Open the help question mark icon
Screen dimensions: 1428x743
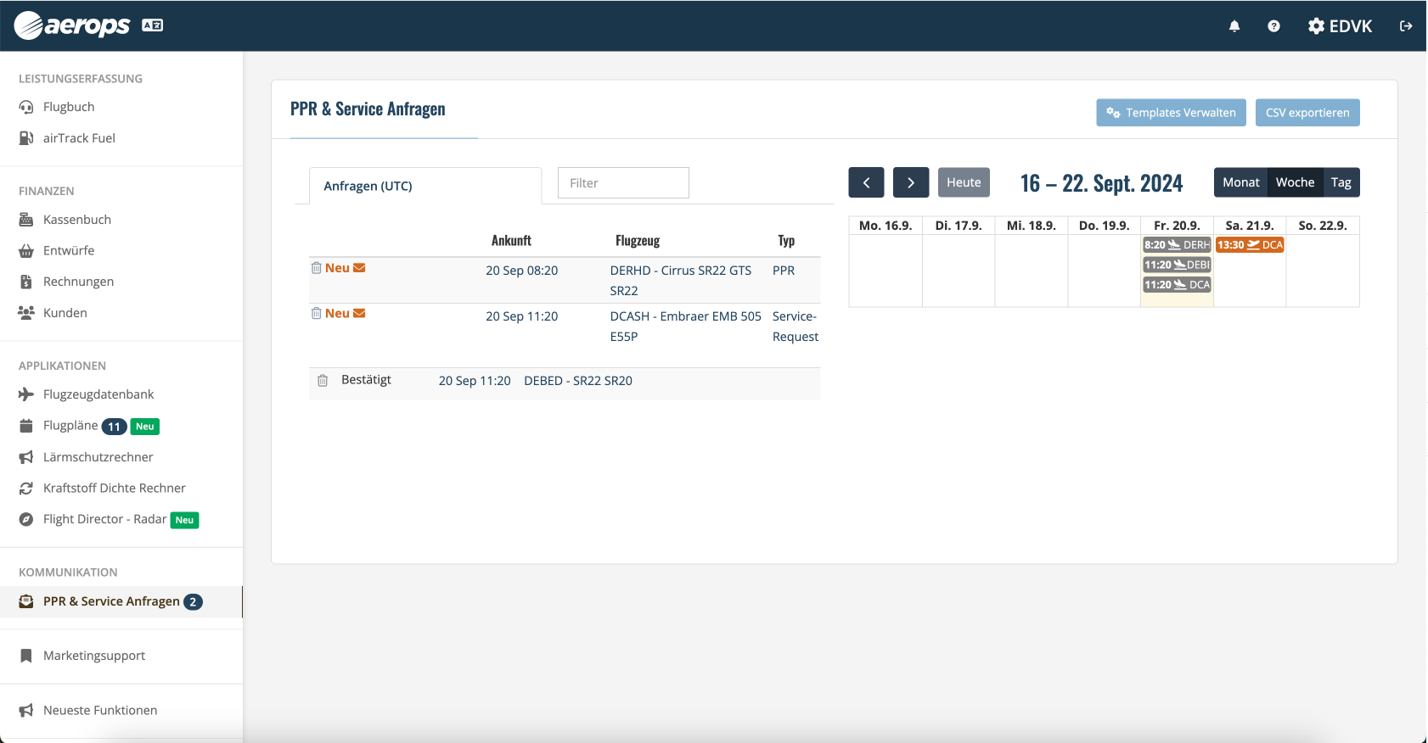(x=1273, y=26)
